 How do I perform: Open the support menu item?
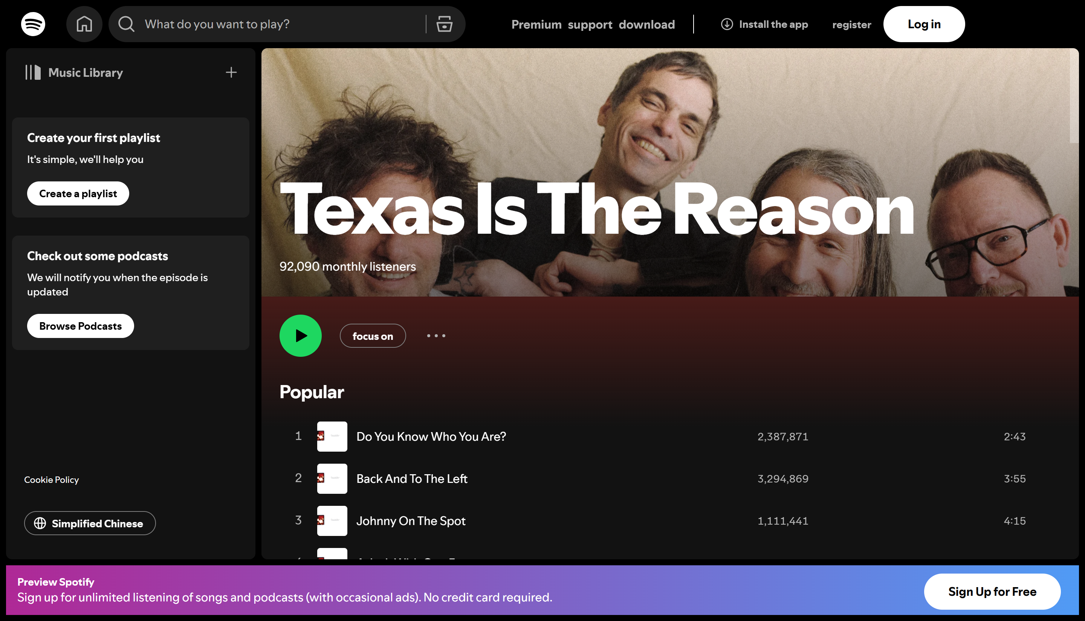point(590,25)
